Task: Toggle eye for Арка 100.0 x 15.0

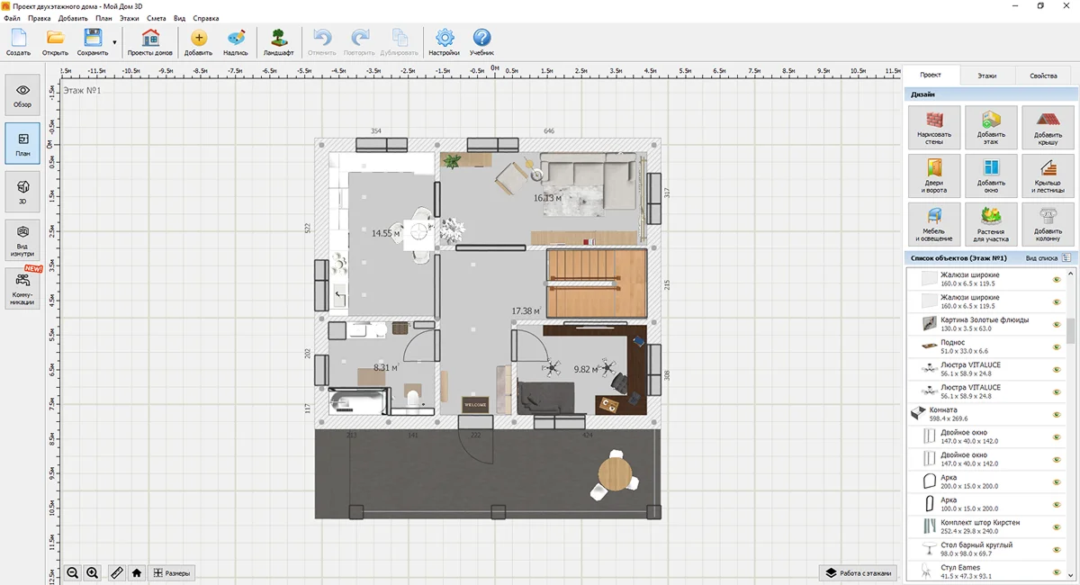Action: click(x=1057, y=504)
